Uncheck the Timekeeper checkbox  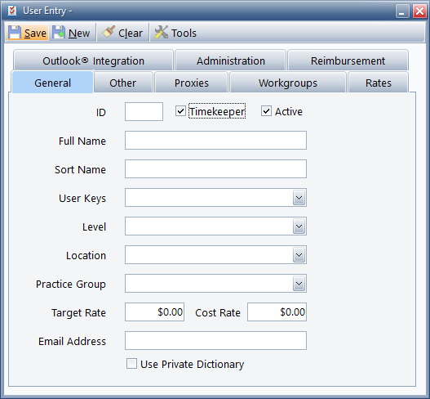coord(180,111)
